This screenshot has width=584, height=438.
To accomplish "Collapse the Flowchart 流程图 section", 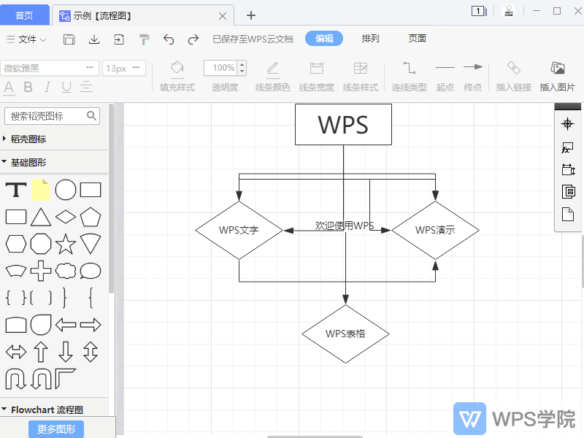I will click(x=43, y=410).
